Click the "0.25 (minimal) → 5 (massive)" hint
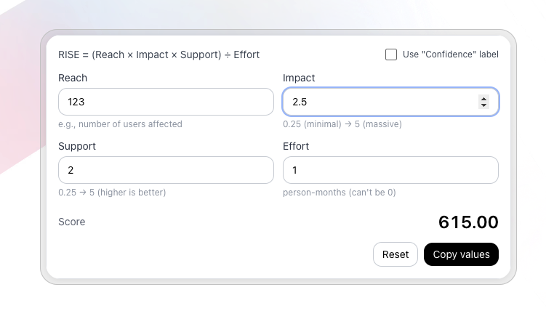 pos(342,124)
